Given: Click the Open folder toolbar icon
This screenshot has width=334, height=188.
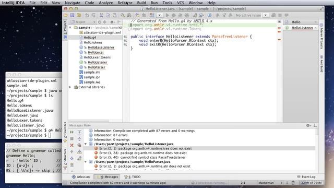Looking at the screenshot, I should tap(66, 15).
